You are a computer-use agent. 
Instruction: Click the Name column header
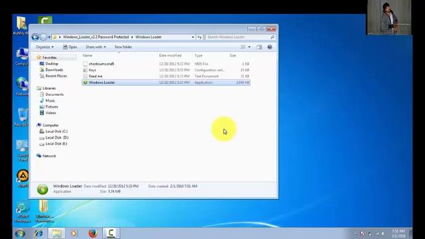click(x=87, y=56)
